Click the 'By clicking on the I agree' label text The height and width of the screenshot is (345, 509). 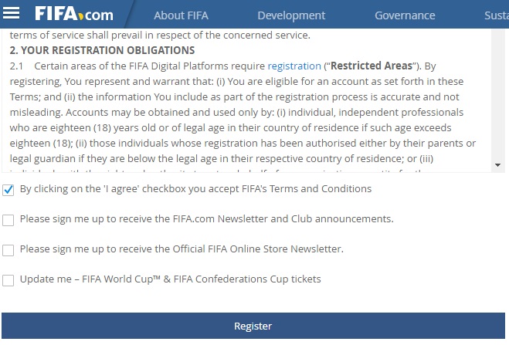tap(195, 189)
